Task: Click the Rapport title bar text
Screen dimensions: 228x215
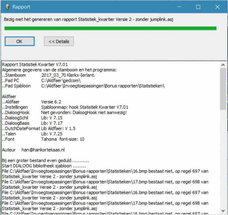Action: tap(22, 7)
